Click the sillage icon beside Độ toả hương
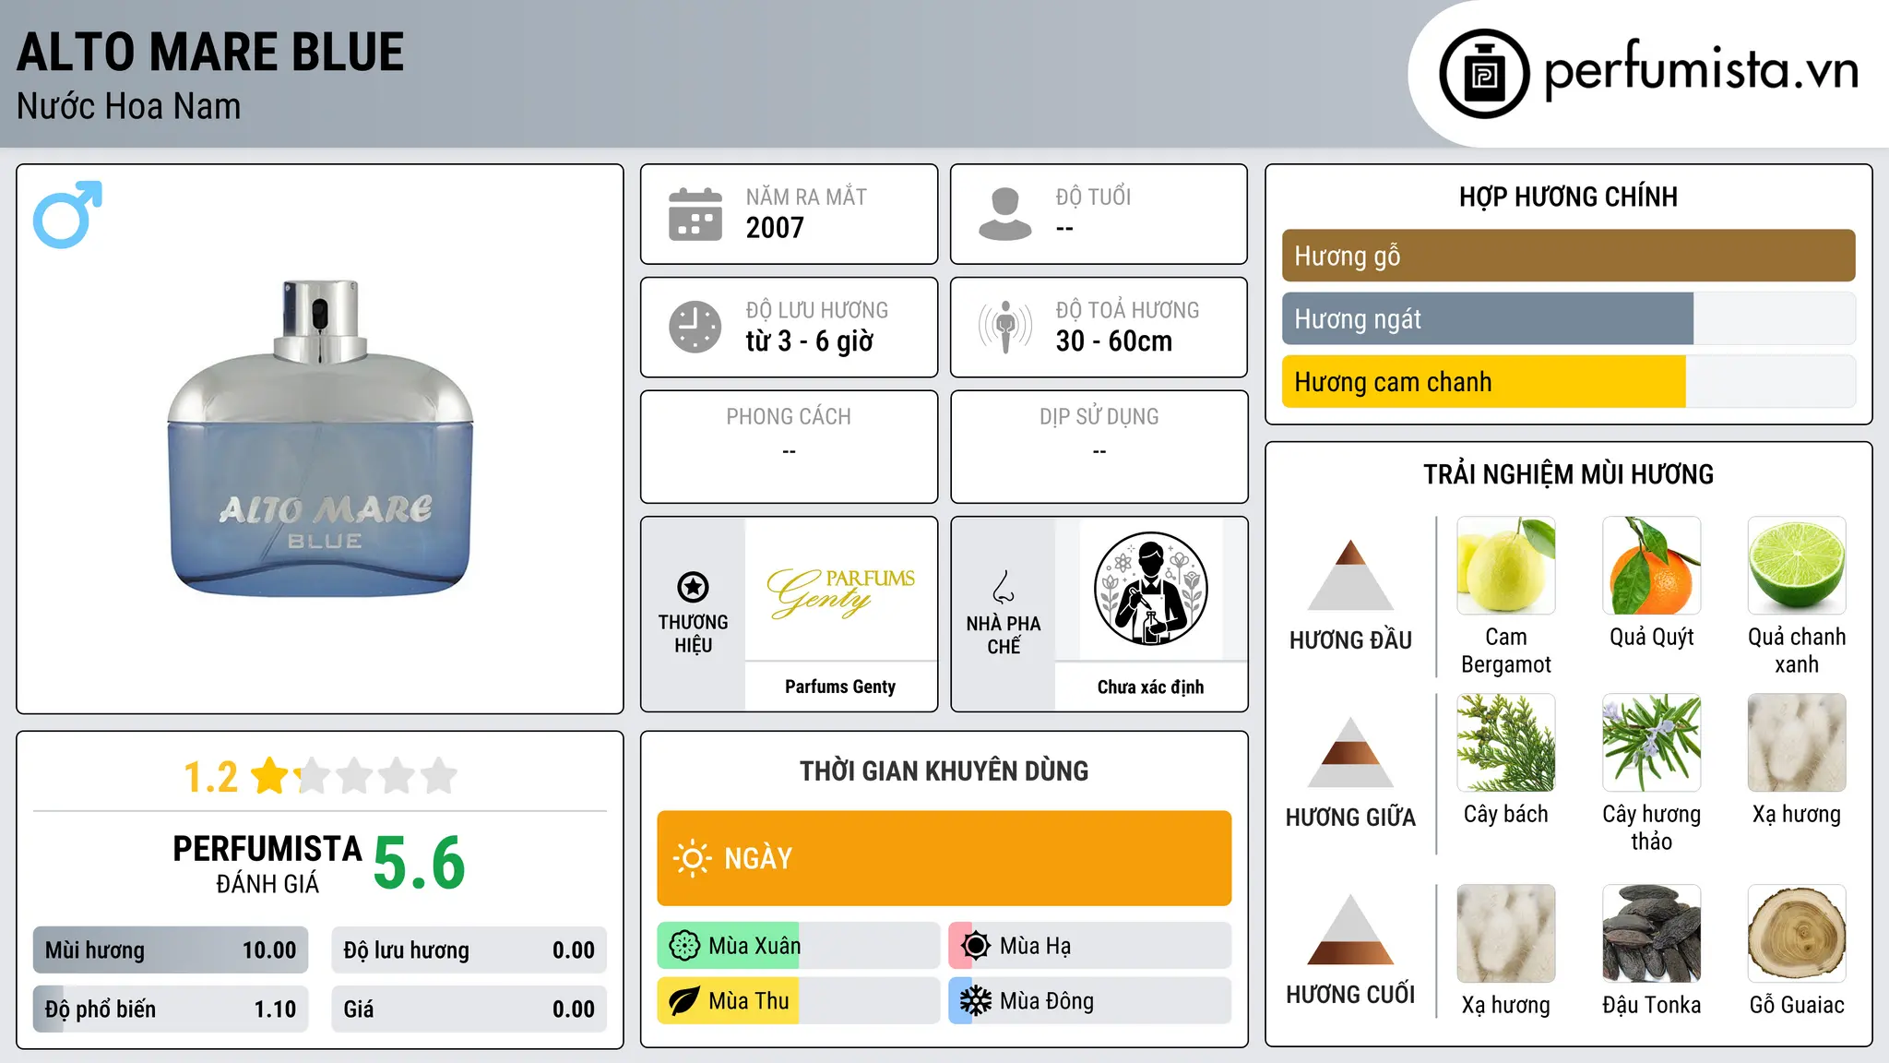Screen dimensions: 1889x1063 (x=1005, y=327)
